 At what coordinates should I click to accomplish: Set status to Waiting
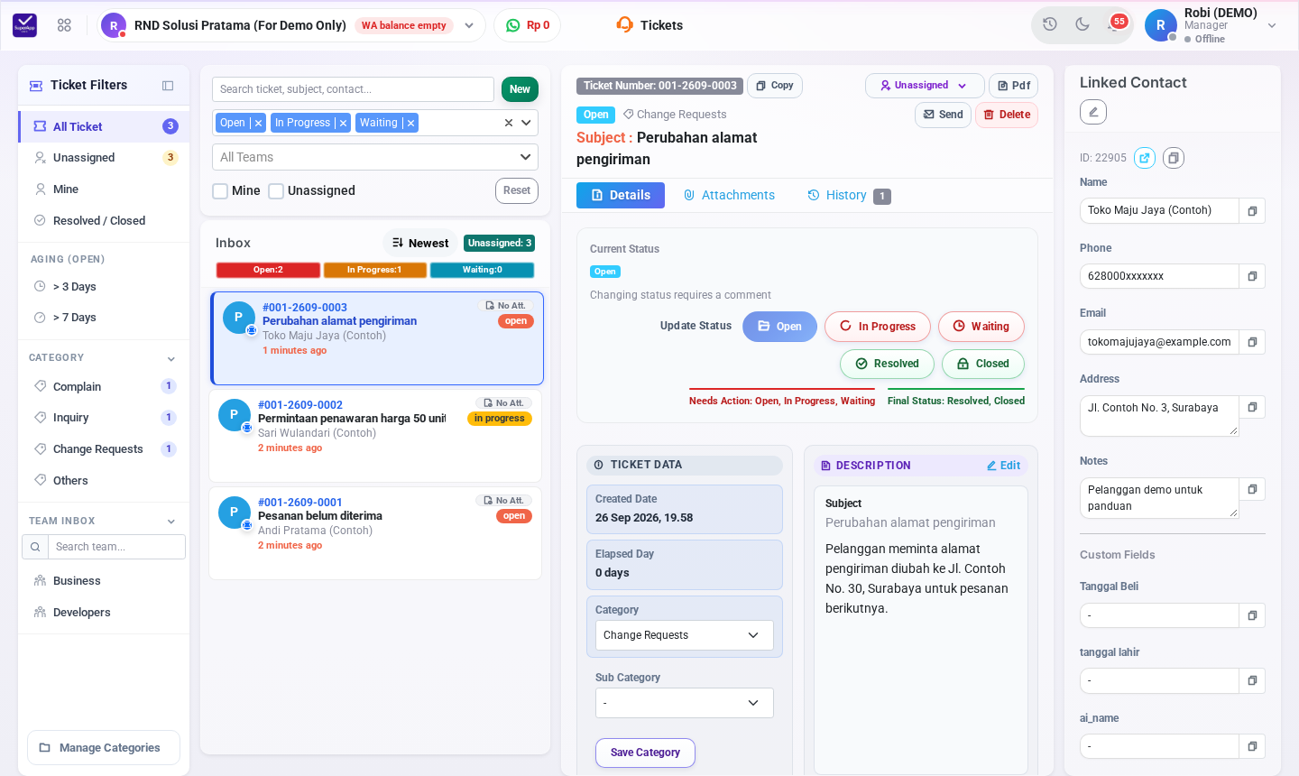(x=981, y=327)
